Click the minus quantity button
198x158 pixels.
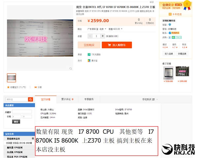[90, 36]
